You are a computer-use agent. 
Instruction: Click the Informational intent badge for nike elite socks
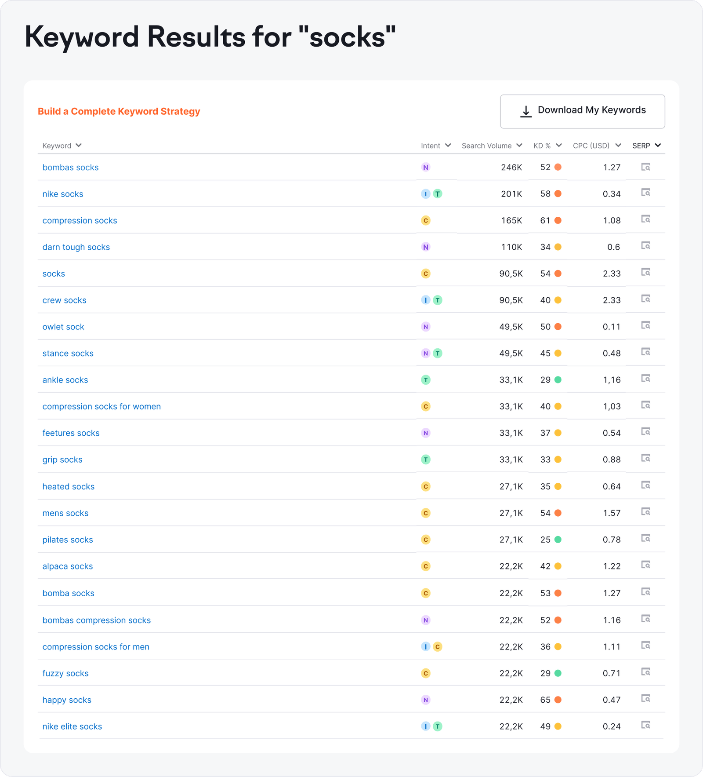425,726
